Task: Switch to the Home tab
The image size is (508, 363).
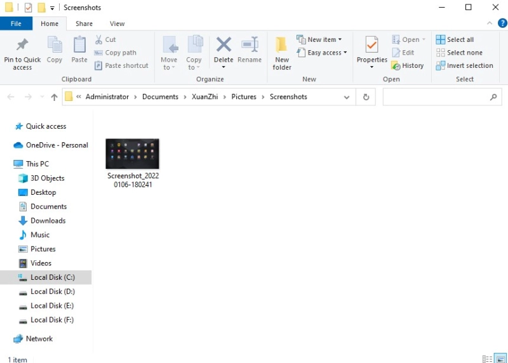Action: click(x=50, y=23)
